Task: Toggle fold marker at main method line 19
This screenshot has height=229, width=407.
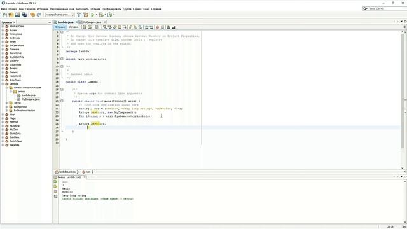Action: [62, 101]
